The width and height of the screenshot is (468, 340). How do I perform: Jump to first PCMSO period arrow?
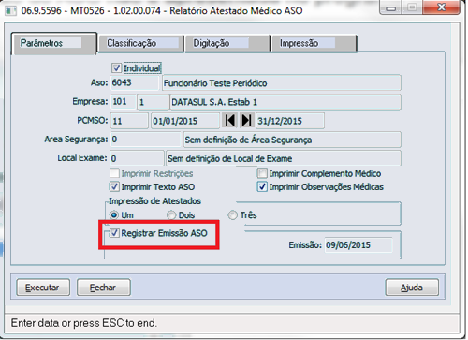pos(230,121)
